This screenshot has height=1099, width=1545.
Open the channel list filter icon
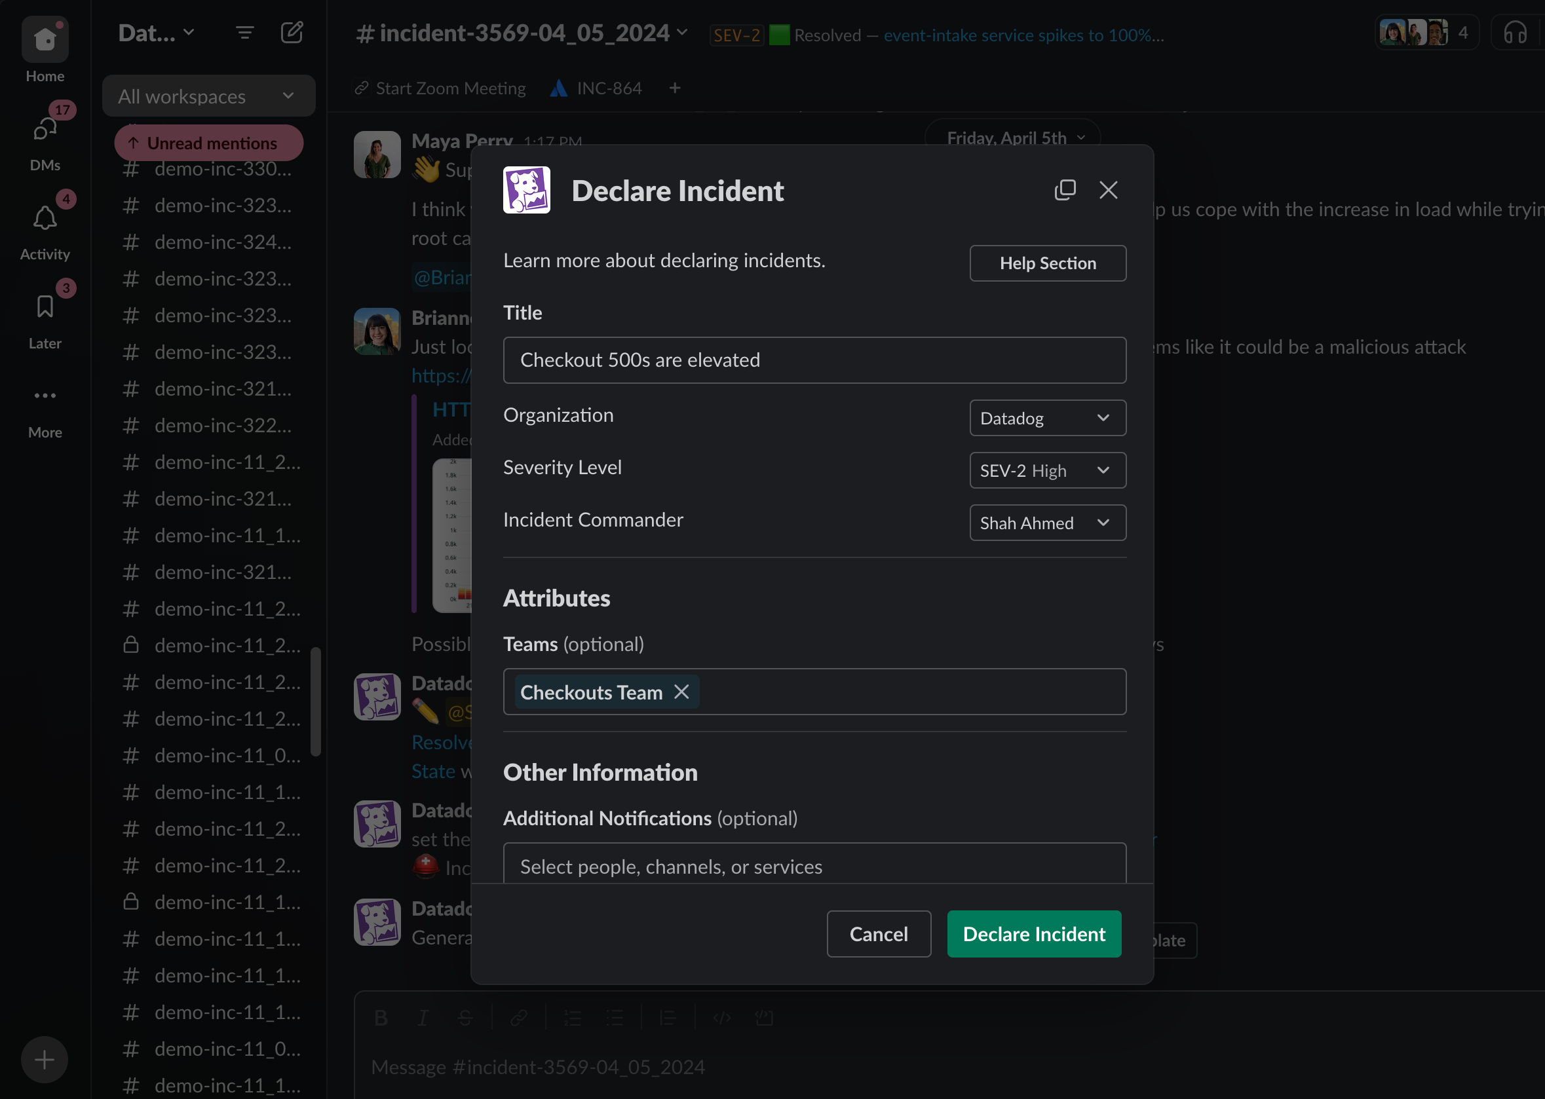tap(244, 32)
